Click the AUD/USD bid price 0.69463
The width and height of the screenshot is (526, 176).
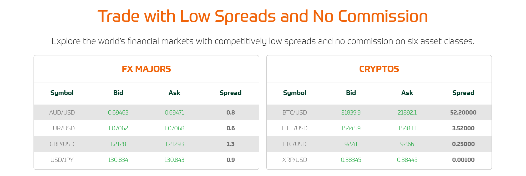(x=118, y=112)
